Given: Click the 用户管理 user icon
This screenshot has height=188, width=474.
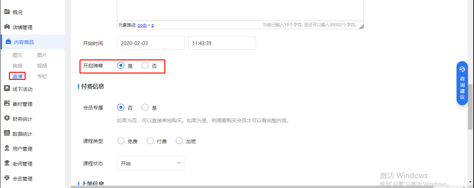Looking at the screenshot, I should pos(7,148).
